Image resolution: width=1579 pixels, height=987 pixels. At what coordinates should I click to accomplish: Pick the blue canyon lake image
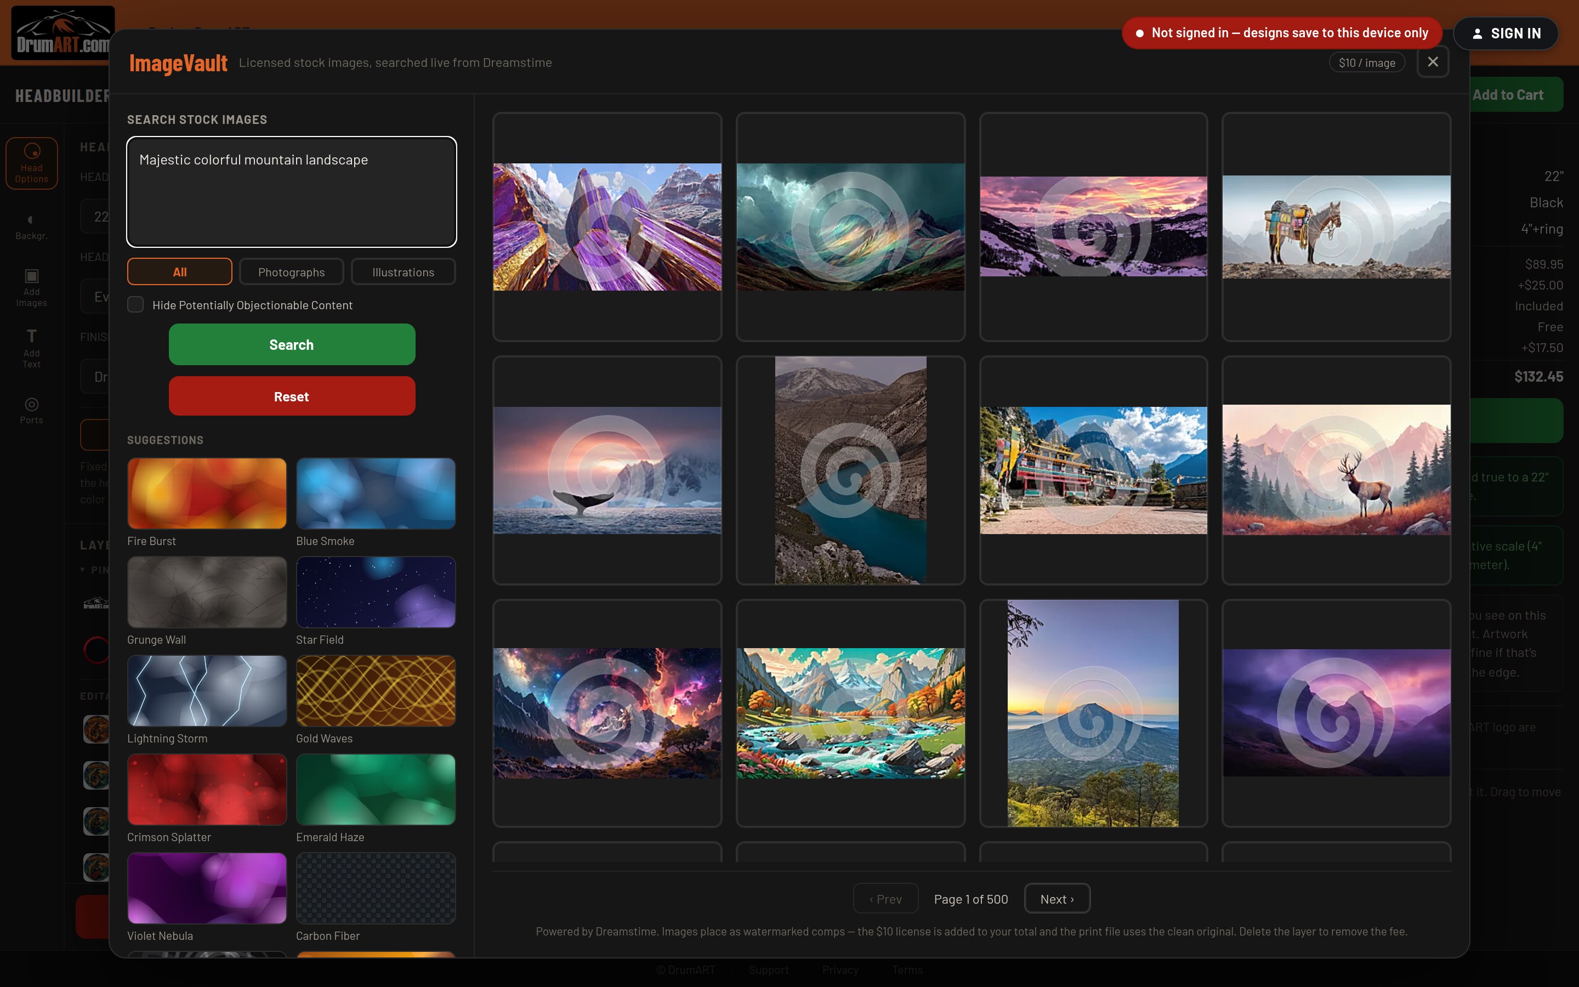tap(850, 470)
